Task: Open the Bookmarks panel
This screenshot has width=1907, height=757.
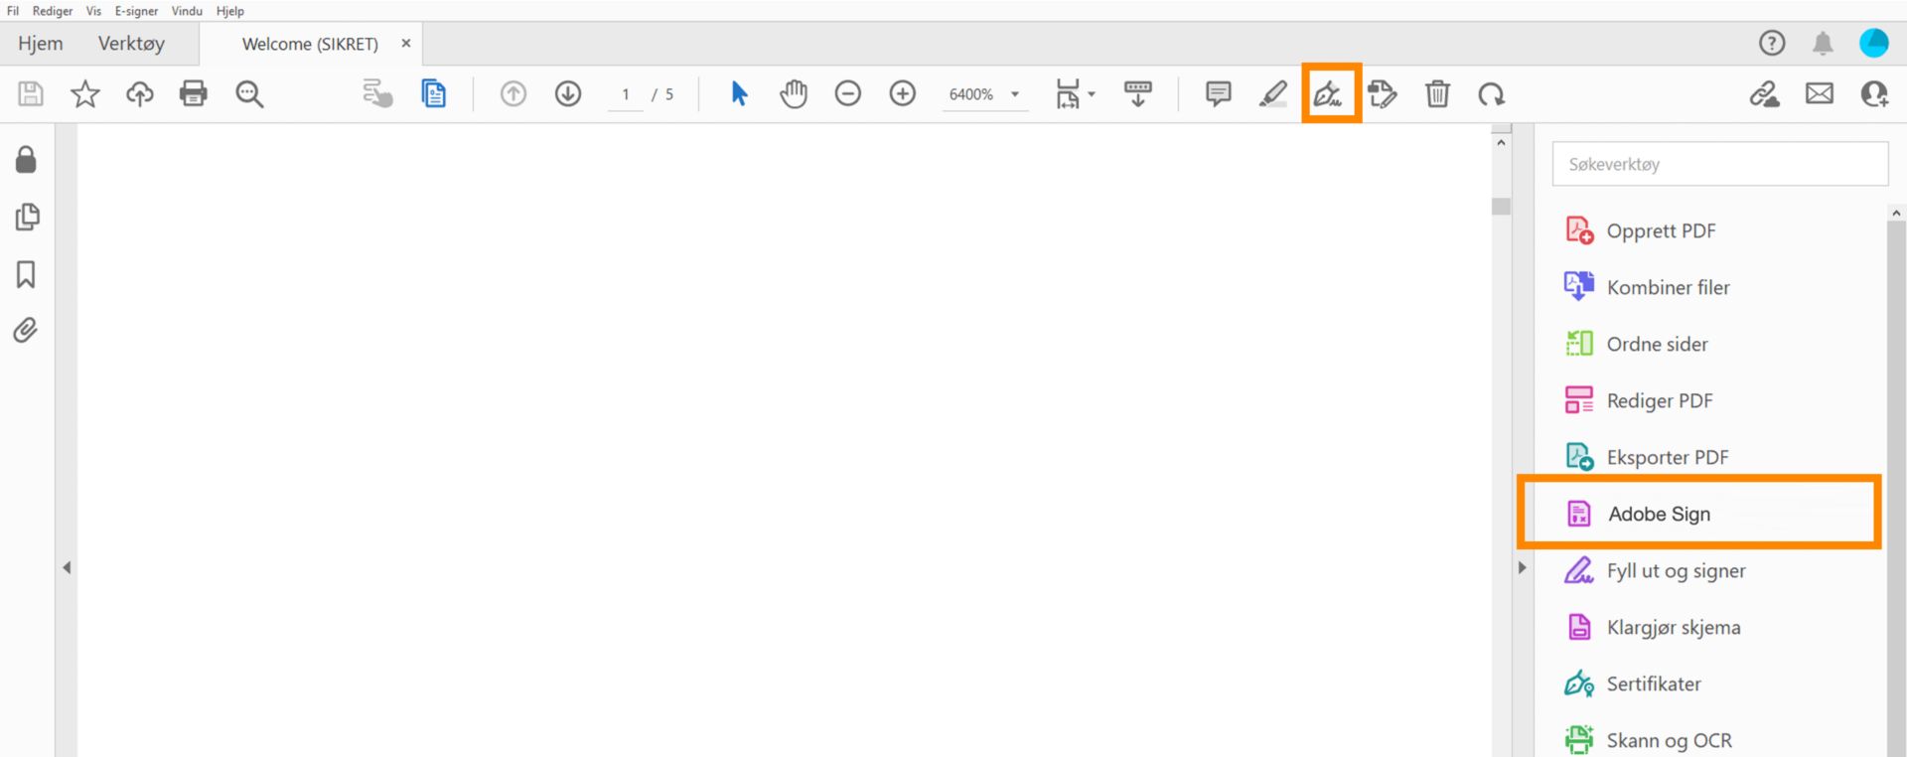Action: tap(27, 274)
